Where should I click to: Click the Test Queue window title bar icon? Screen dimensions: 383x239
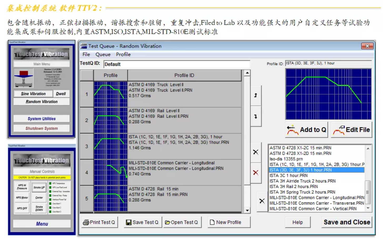click(x=84, y=46)
